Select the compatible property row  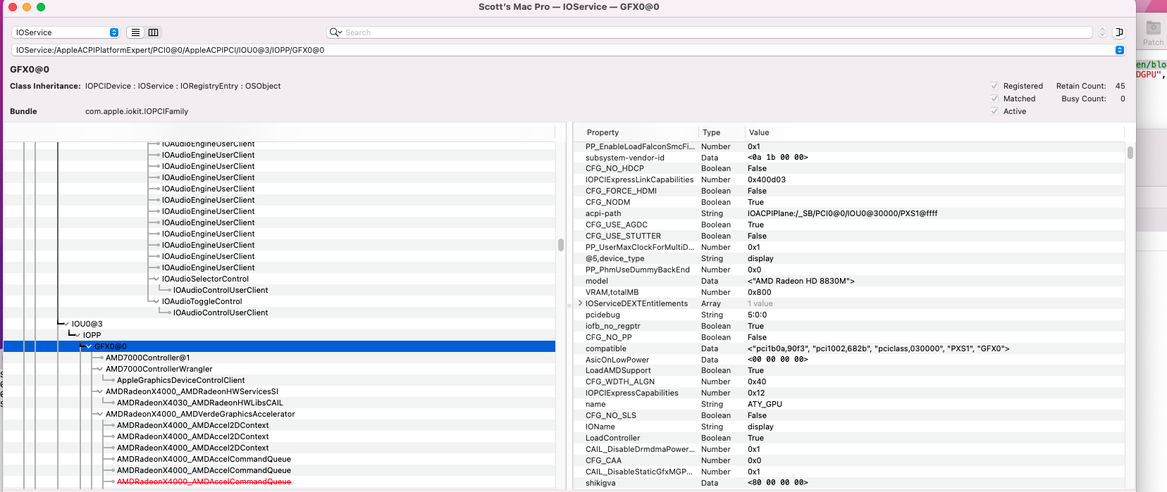click(849, 348)
